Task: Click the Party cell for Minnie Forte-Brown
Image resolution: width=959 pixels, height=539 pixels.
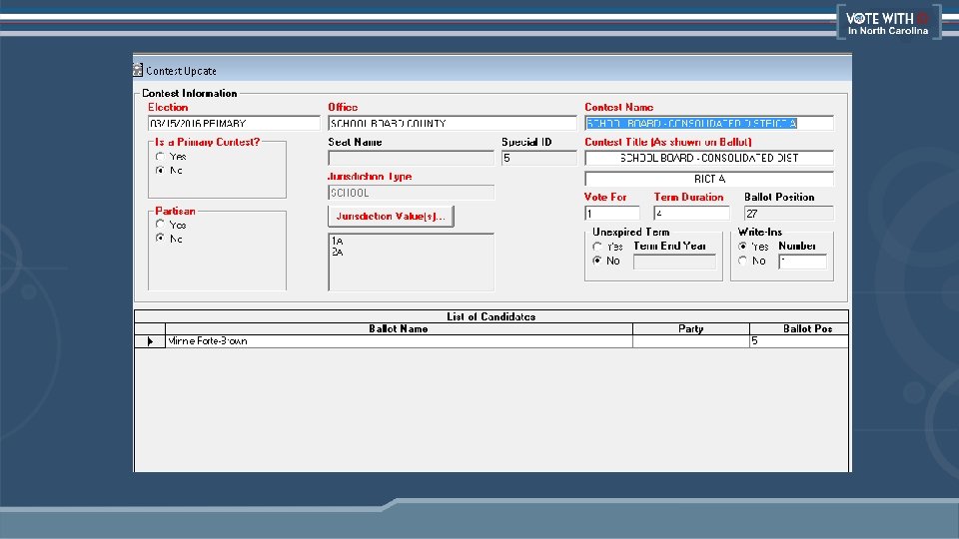Action: click(691, 341)
